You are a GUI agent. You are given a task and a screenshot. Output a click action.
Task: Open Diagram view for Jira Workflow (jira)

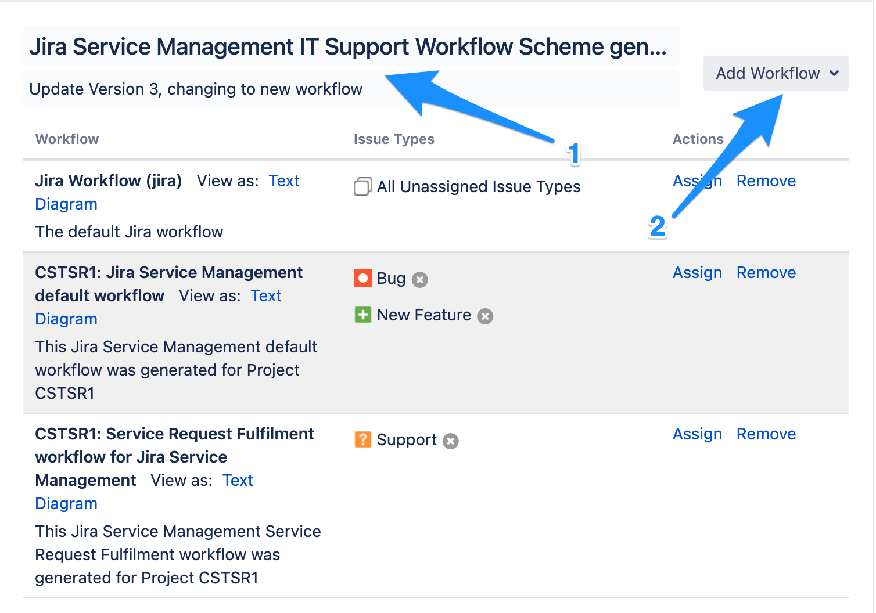(66, 204)
